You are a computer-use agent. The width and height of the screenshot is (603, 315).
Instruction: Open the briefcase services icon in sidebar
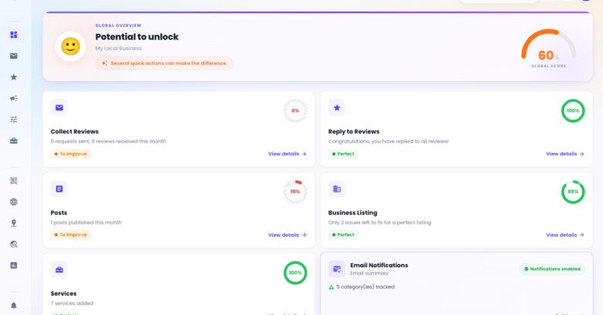(14, 141)
